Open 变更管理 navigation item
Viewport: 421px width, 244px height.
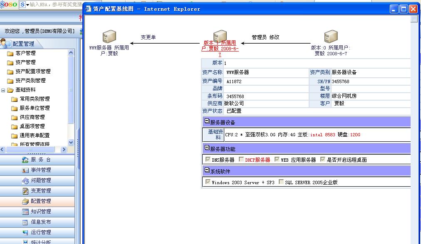click(37, 191)
